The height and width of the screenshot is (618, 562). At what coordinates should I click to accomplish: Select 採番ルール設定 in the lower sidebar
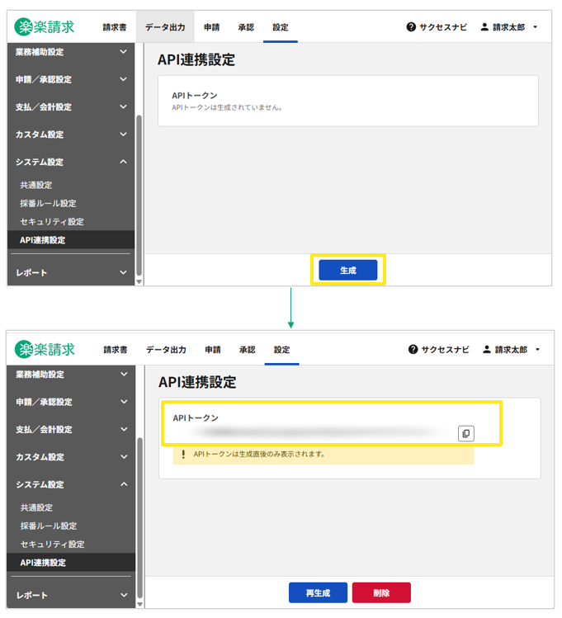click(x=49, y=526)
